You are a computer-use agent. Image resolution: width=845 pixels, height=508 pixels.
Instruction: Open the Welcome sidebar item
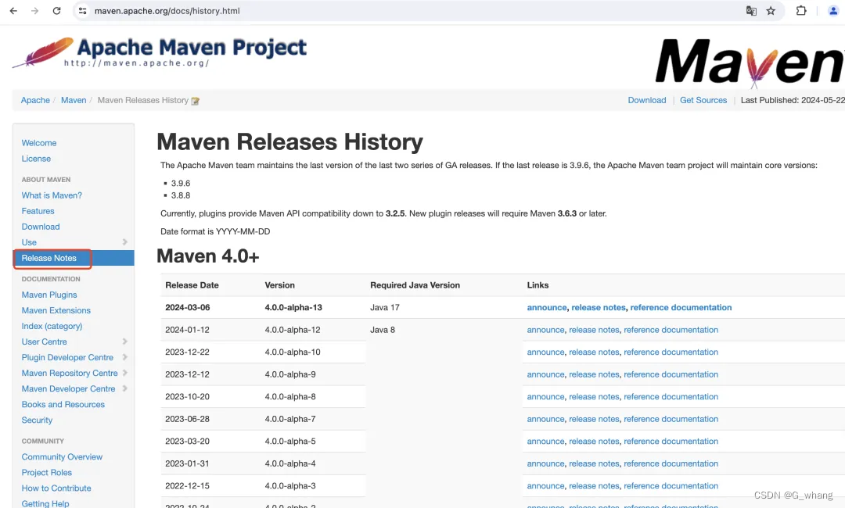pyautogui.click(x=39, y=143)
